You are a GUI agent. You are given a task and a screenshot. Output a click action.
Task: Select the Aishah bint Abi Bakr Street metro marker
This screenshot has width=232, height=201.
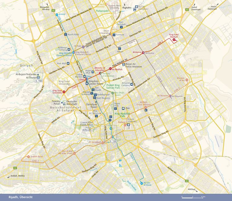[x=75, y=153]
